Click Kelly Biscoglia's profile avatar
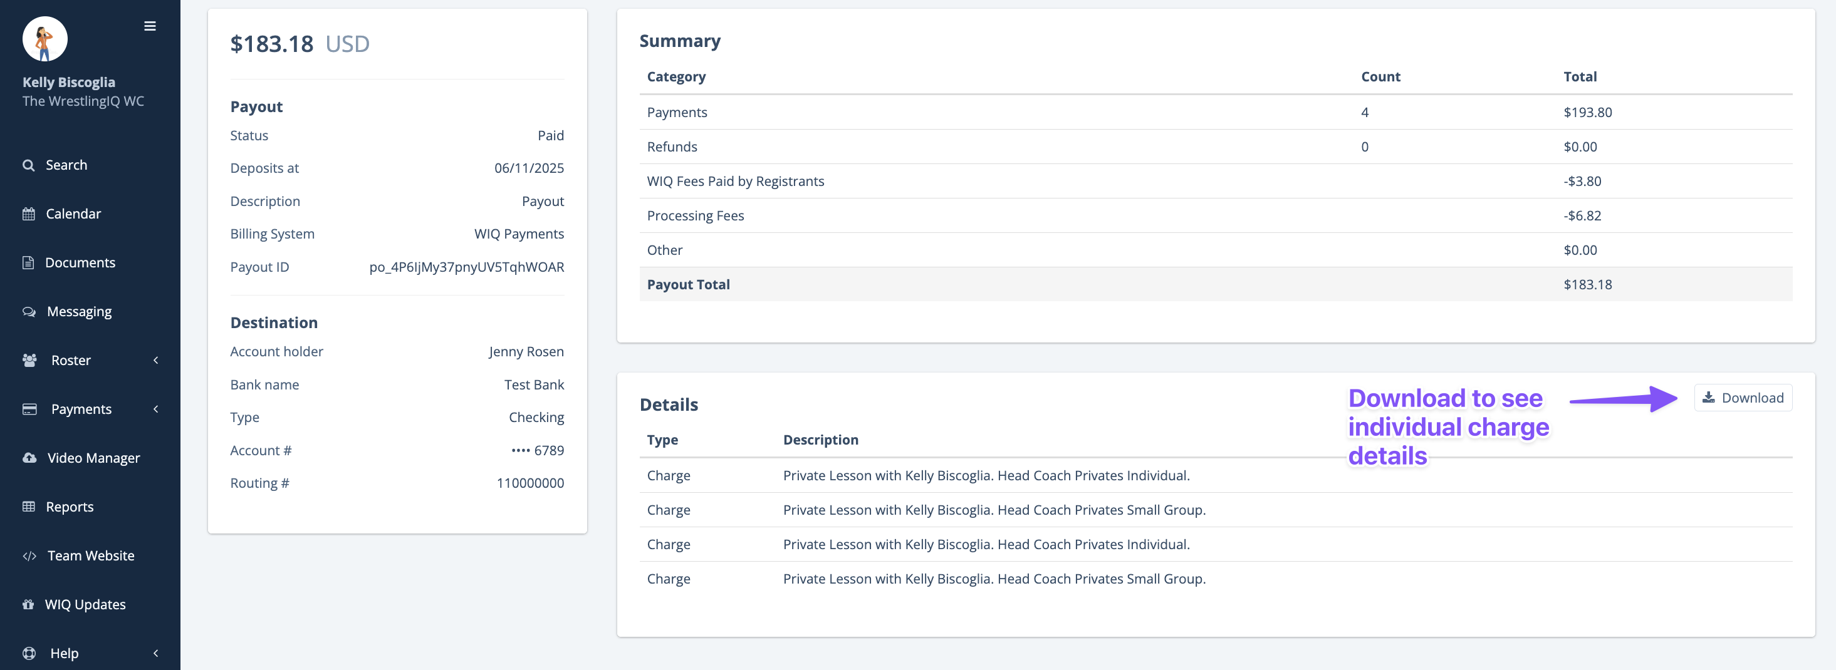1836x670 pixels. click(x=45, y=39)
